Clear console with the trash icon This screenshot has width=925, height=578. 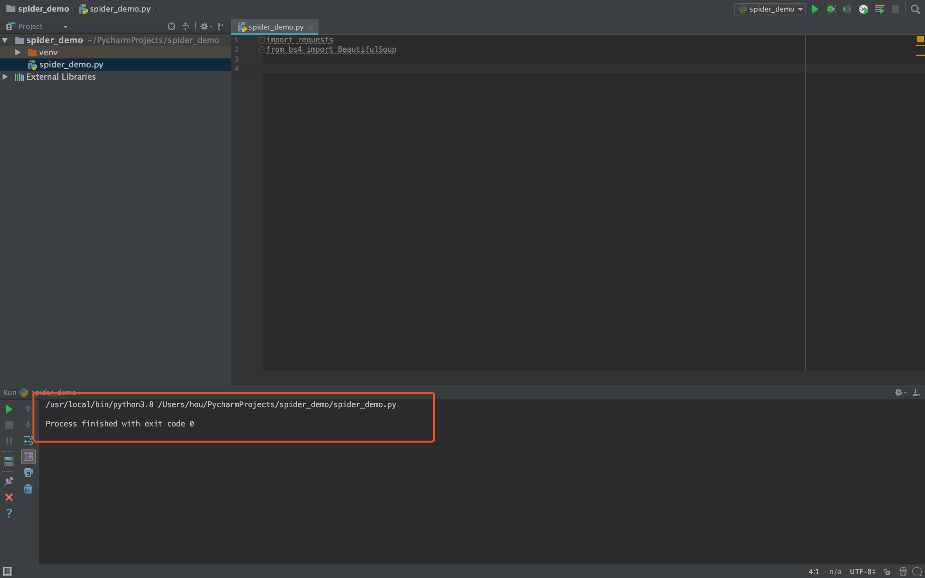pos(28,489)
